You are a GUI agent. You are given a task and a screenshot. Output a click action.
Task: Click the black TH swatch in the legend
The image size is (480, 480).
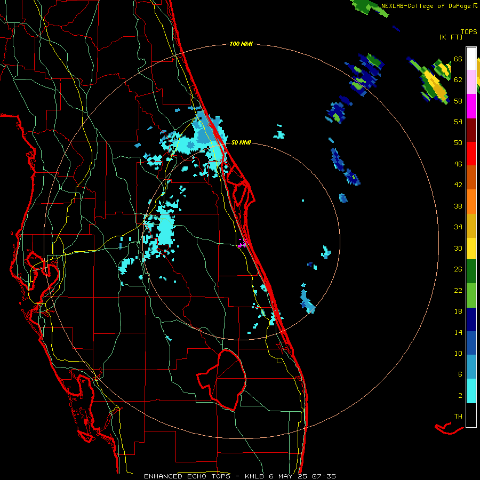pyautogui.click(x=471, y=415)
